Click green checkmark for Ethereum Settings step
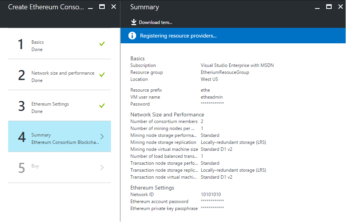This screenshot has height=222, width=346. [102, 106]
